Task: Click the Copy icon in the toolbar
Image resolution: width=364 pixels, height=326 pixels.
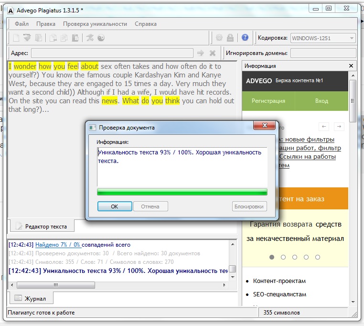Action: click(x=64, y=38)
